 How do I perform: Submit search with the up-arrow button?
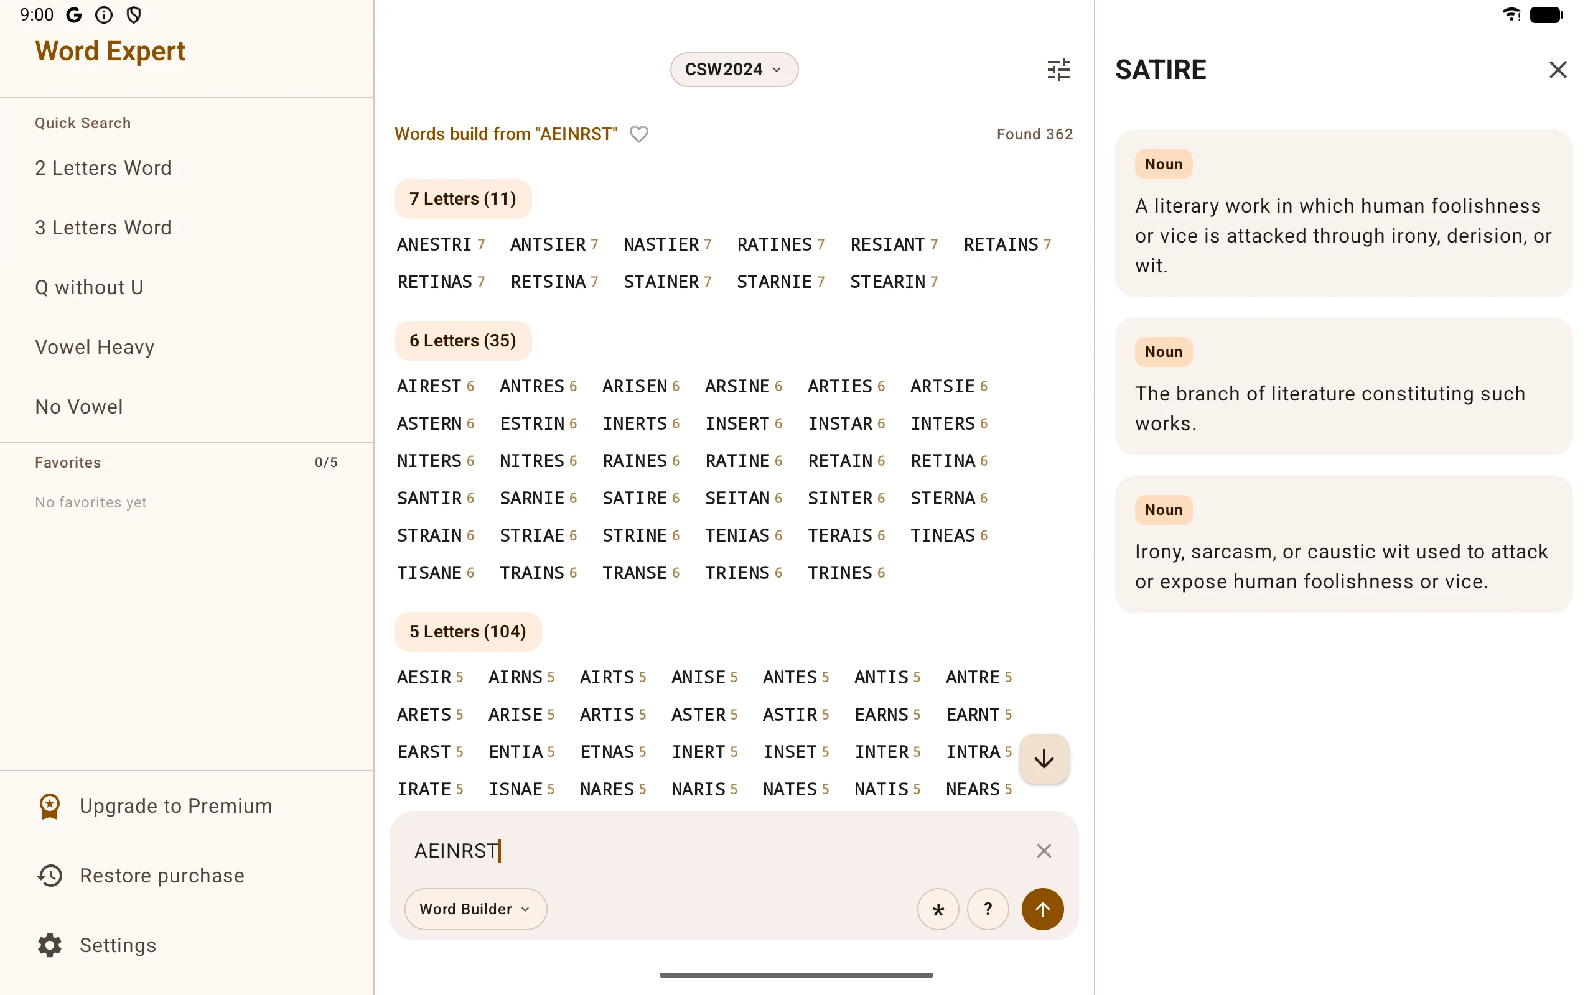pos(1042,909)
